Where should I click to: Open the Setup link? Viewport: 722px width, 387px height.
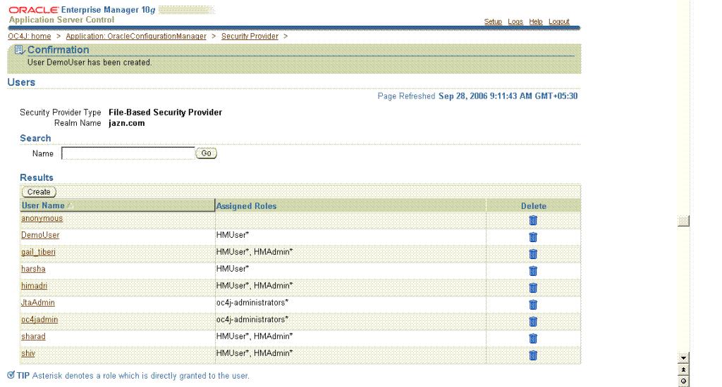[493, 22]
